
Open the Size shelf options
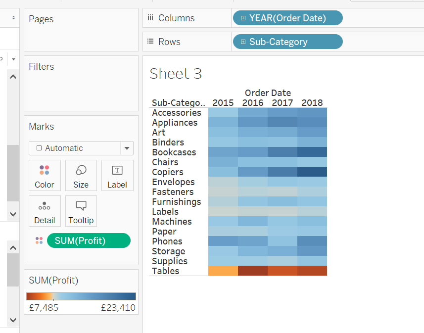pos(81,176)
